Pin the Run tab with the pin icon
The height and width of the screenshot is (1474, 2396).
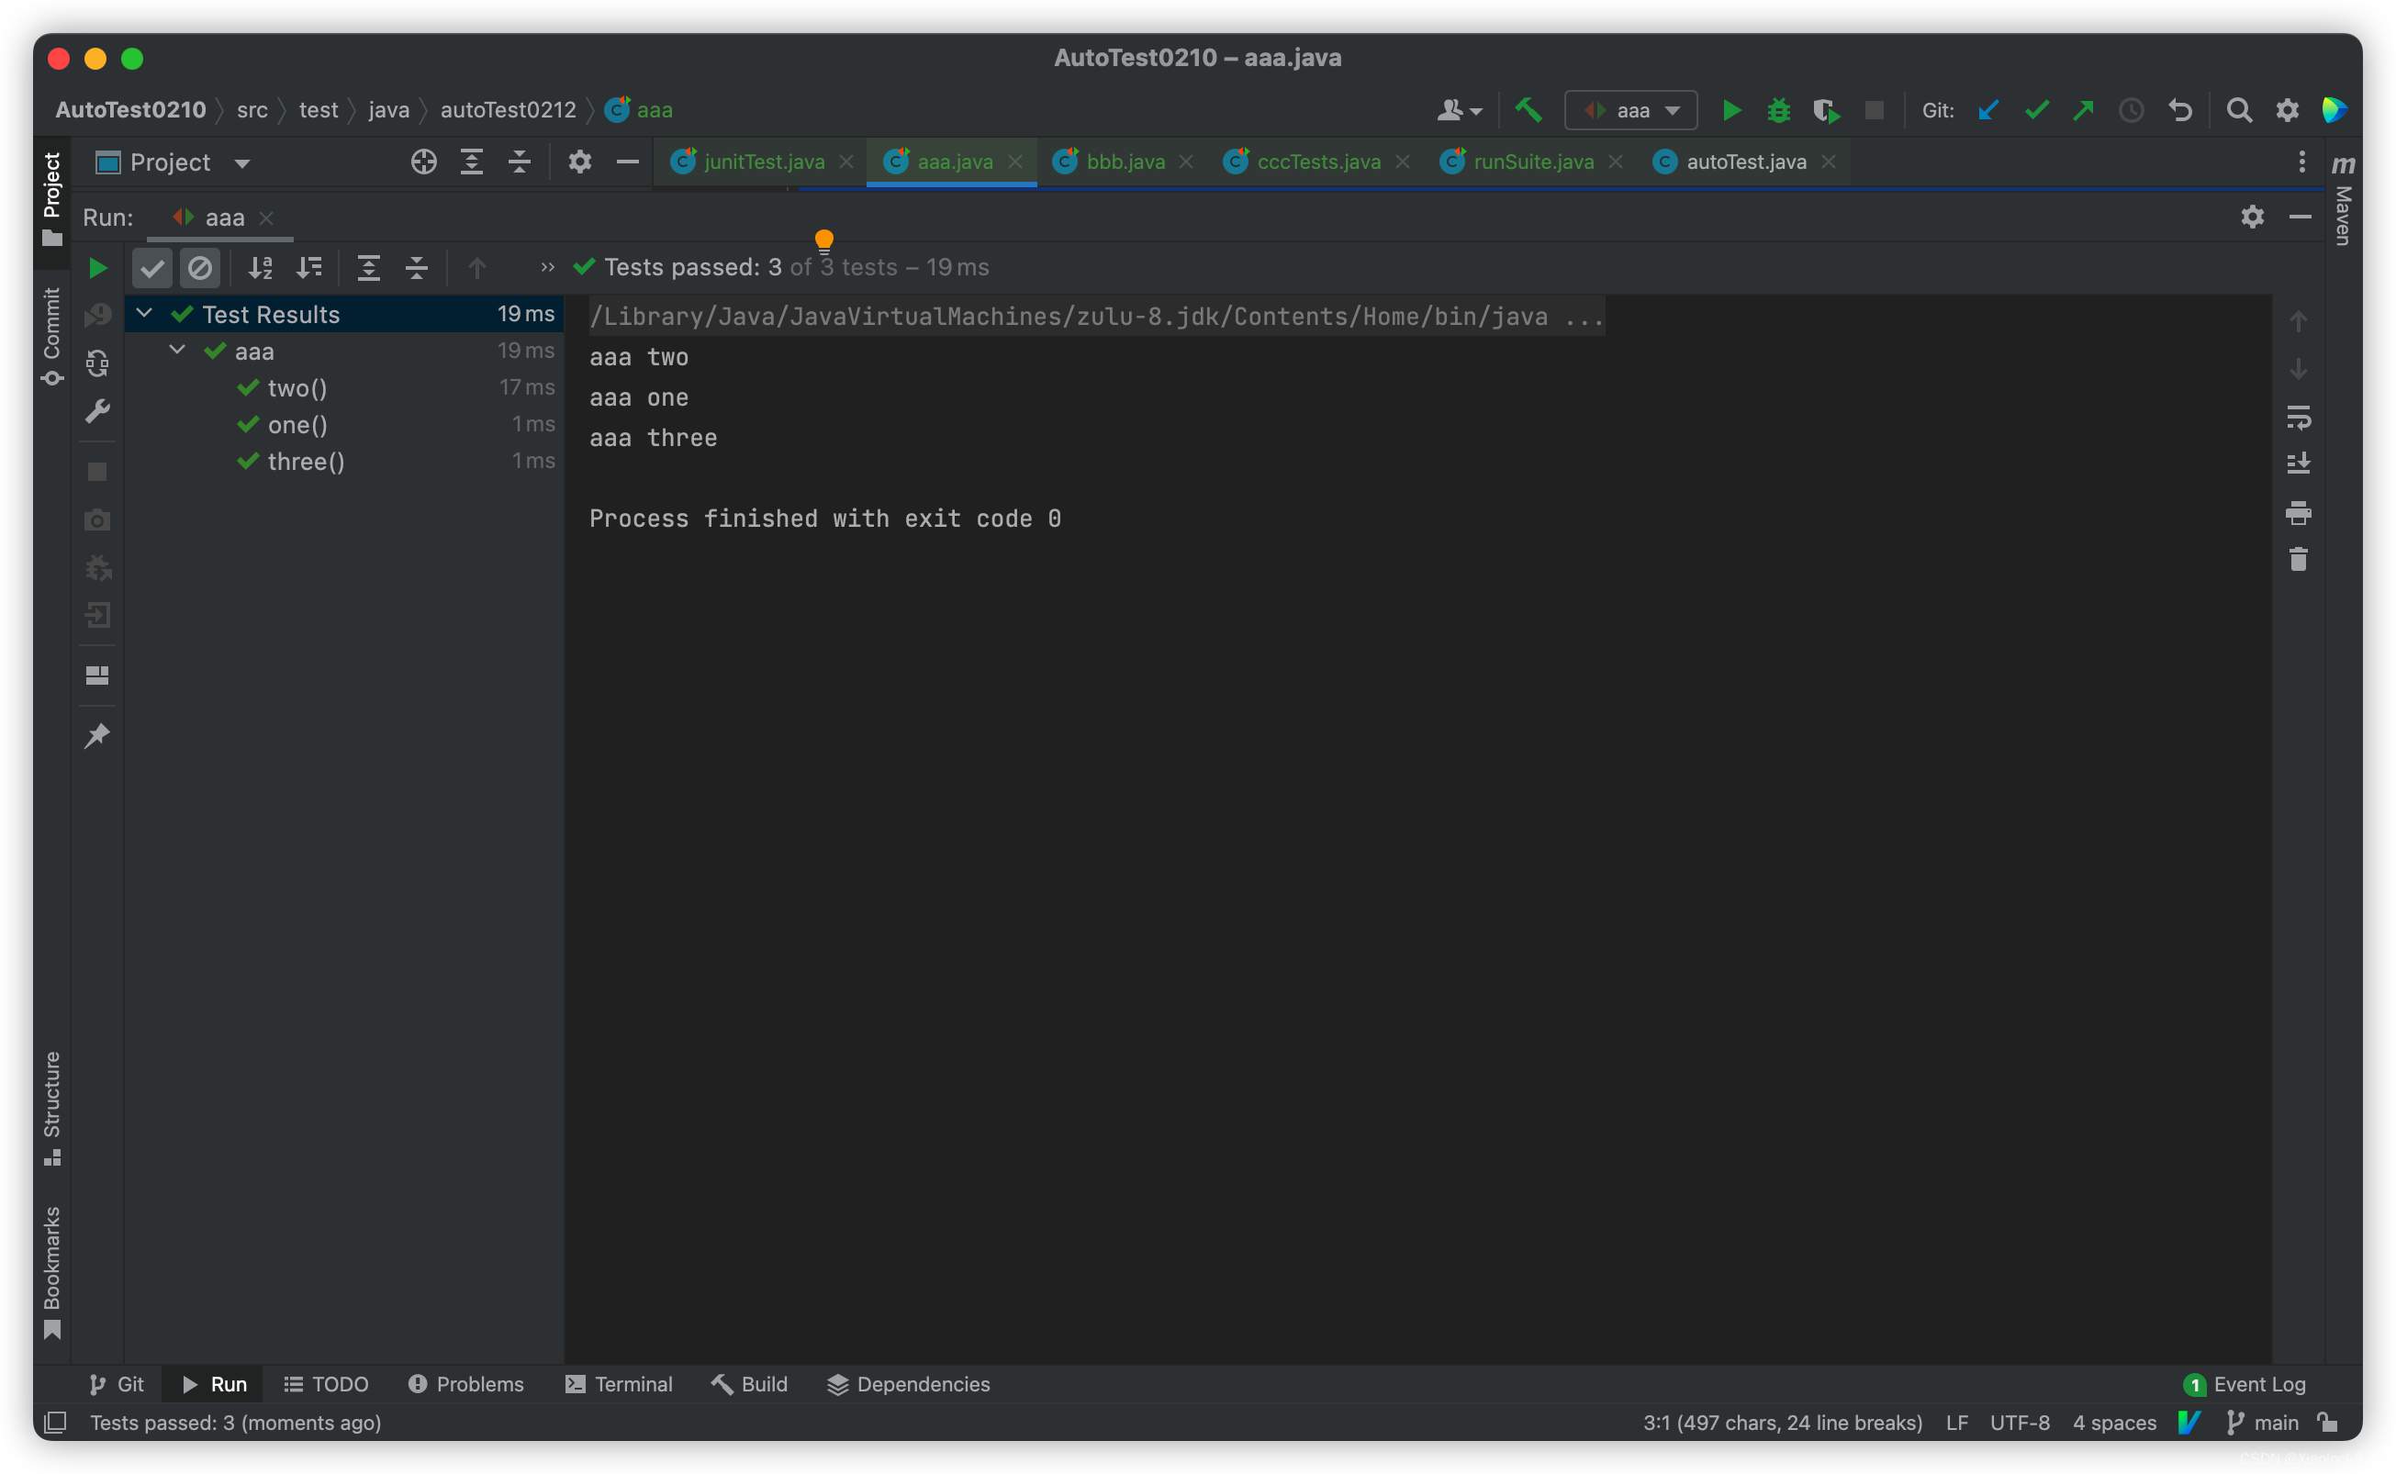tap(97, 735)
